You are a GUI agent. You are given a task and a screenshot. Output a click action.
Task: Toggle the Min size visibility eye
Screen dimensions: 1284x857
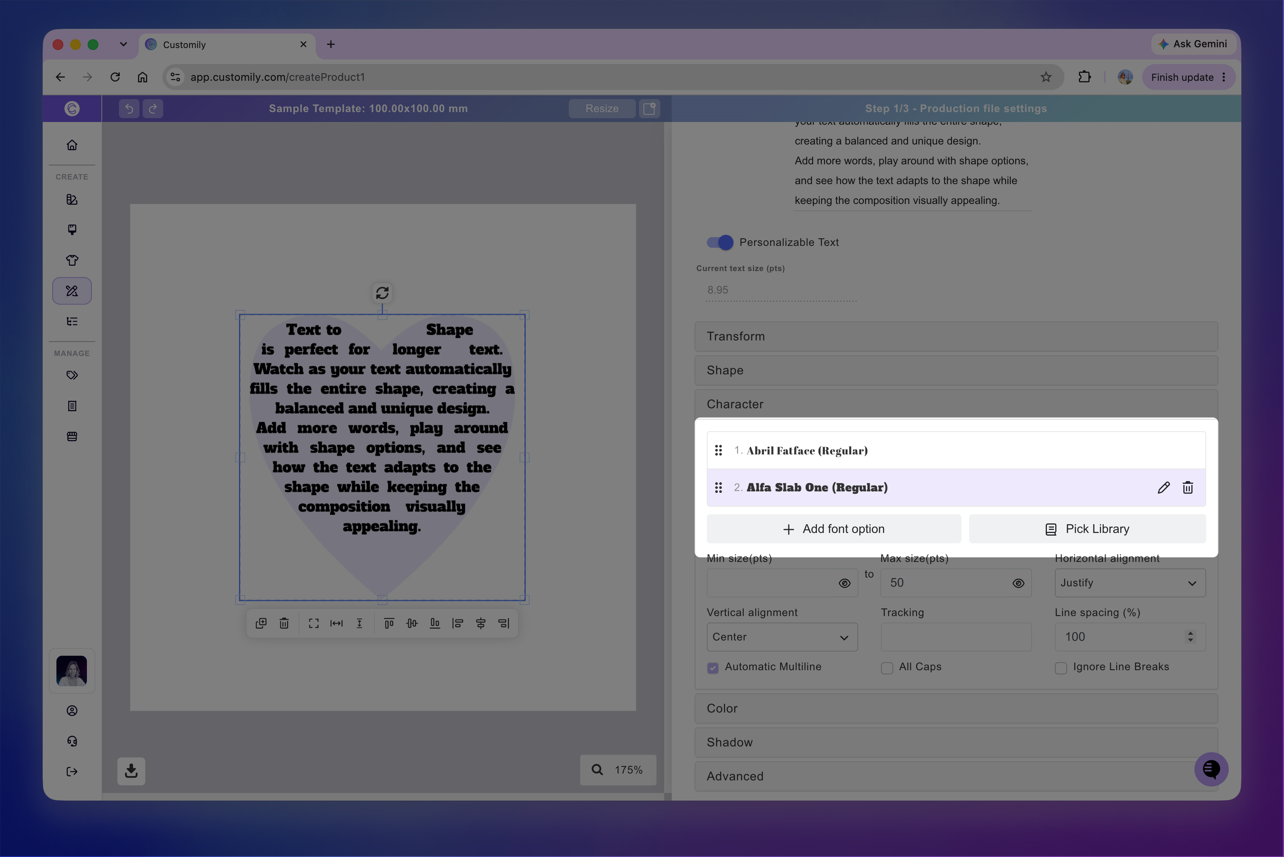point(844,583)
